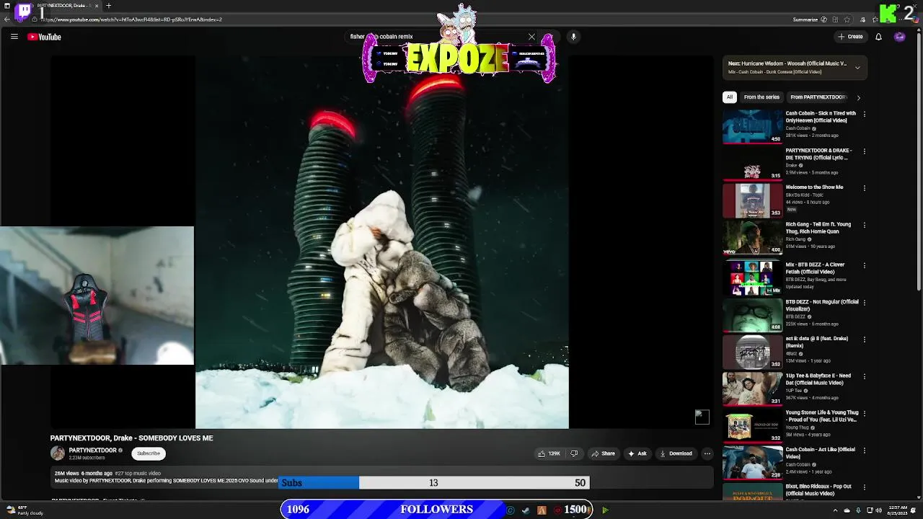Open DIE TRYING lyric video thumbnail
Screen dimensions: 923x519
pyautogui.click(x=752, y=164)
